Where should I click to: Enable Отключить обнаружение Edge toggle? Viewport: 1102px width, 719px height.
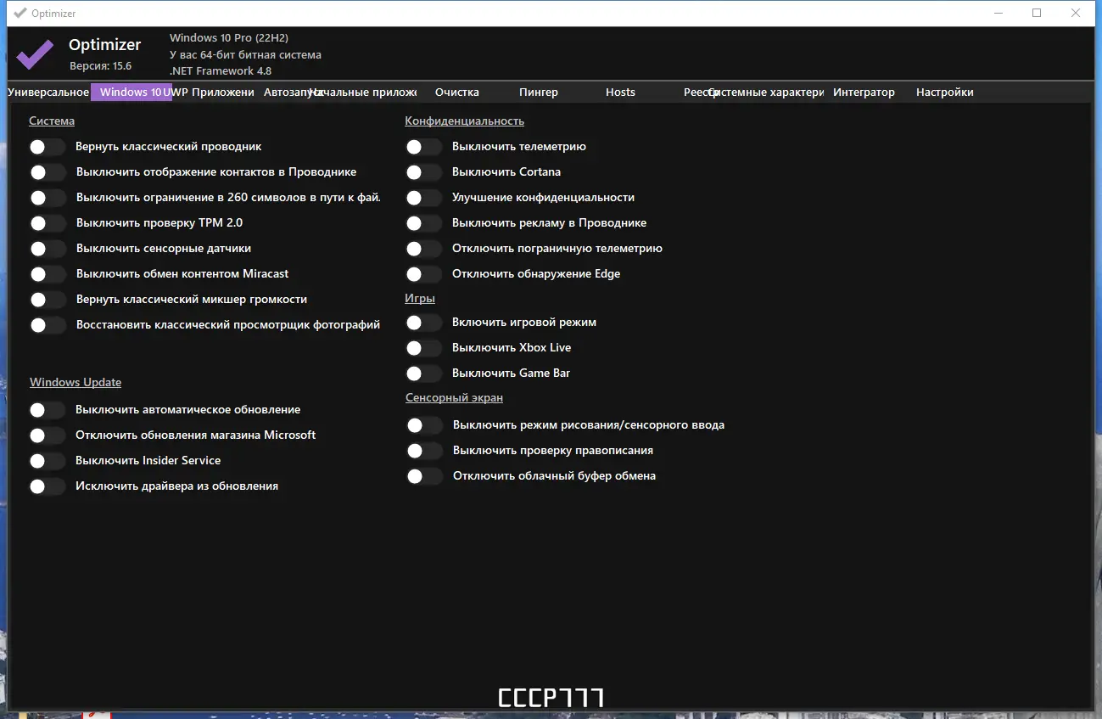424,274
